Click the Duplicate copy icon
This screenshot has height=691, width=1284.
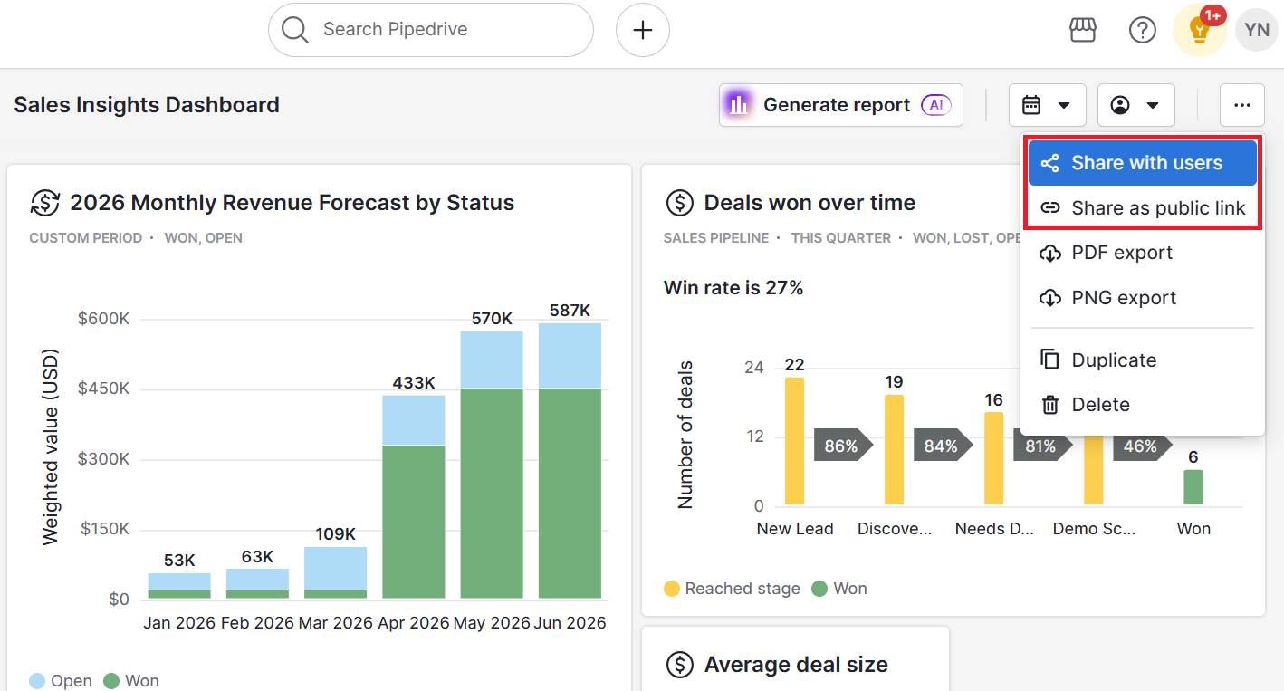(x=1049, y=360)
